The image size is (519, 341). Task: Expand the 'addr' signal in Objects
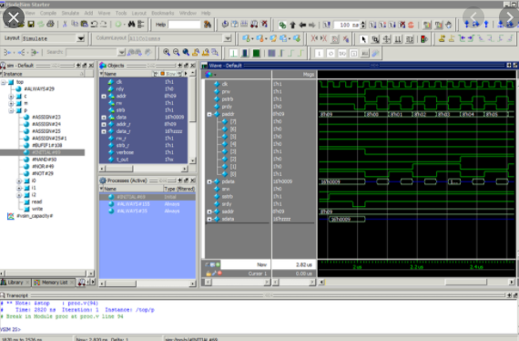104,96
